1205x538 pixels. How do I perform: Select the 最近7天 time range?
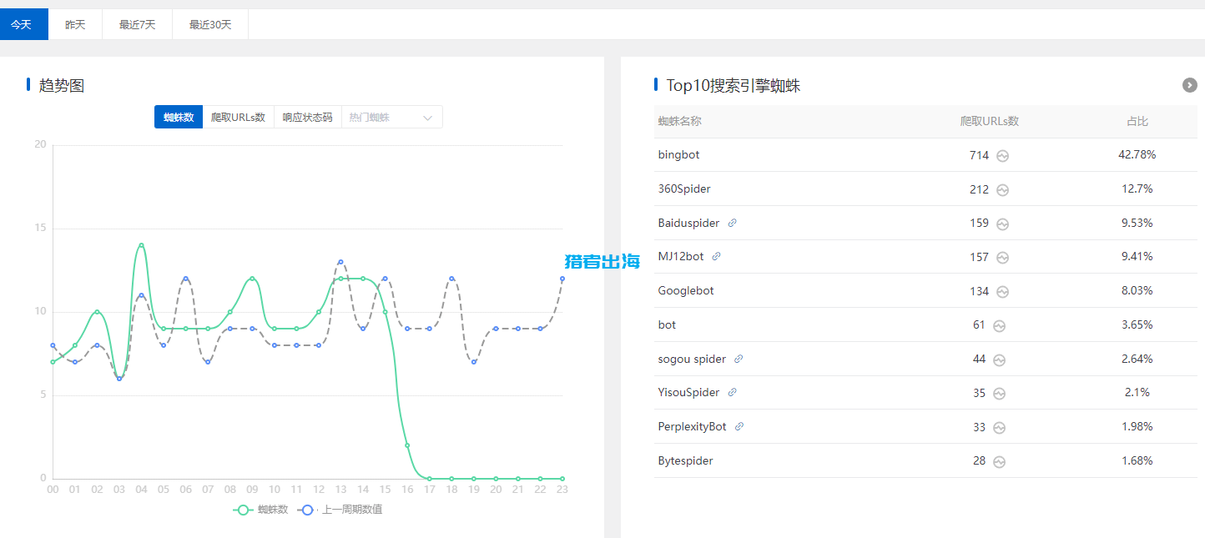pyautogui.click(x=136, y=23)
